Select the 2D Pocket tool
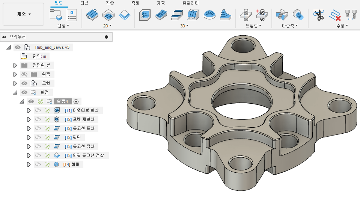The height and width of the screenshot is (202, 360). pyautogui.click(x=108, y=15)
